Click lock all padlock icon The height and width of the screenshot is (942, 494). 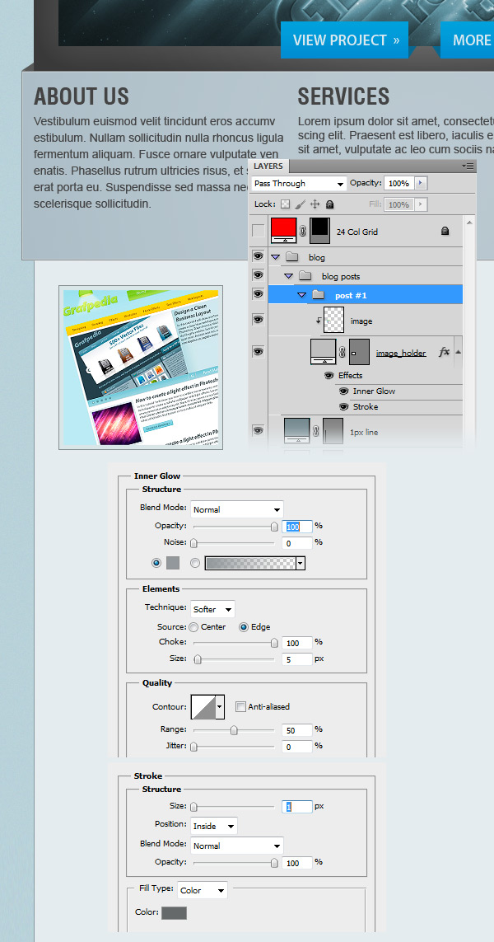point(329,204)
